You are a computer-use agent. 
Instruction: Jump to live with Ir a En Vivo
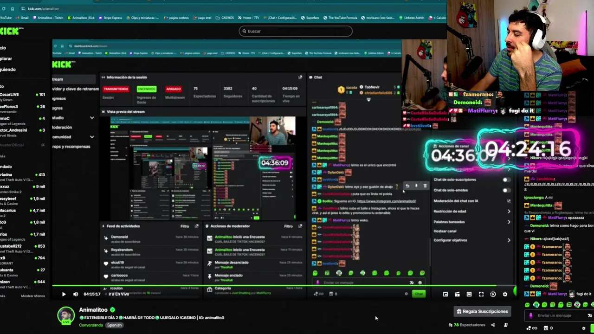119,294
